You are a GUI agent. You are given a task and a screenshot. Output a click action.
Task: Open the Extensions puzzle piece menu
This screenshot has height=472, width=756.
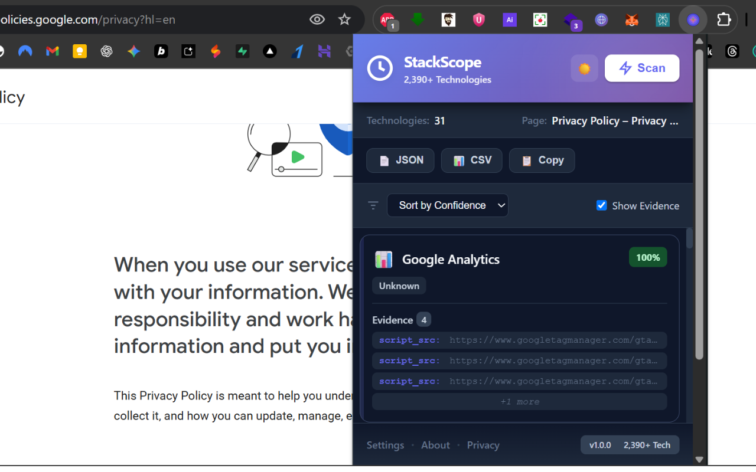pos(724,19)
